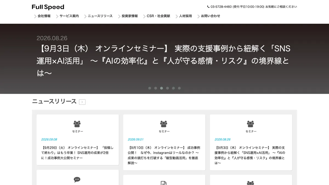The height and width of the screenshot is (185, 329).
Task: Go to fourth carousel slide dot
Action: tap(168, 88)
